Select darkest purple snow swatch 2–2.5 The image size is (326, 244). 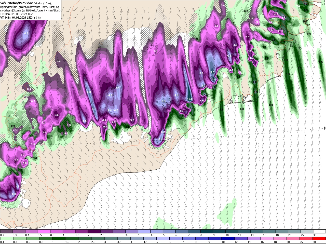pos(94,231)
